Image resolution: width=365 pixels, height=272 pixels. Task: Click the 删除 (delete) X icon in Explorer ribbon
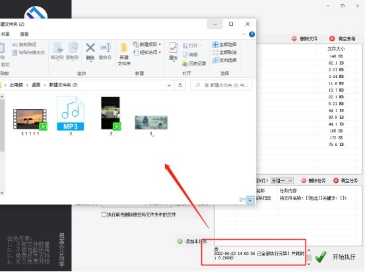point(90,48)
